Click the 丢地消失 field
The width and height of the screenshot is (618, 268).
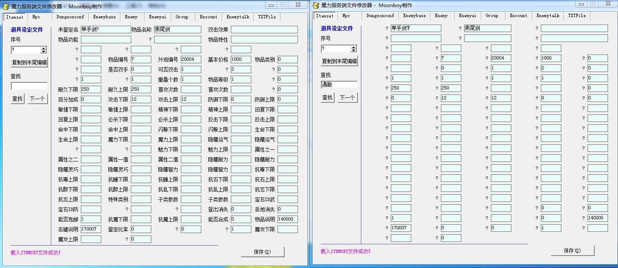tap(288, 209)
